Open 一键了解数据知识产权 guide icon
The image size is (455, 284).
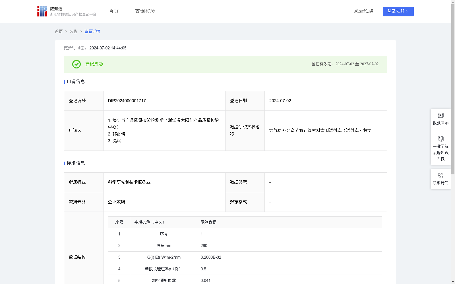coord(440,139)
